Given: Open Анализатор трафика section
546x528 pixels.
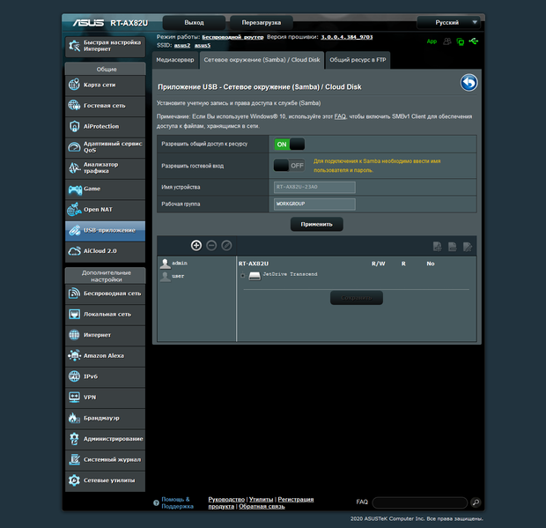Looking at the screenshot, I should point(105,168).
